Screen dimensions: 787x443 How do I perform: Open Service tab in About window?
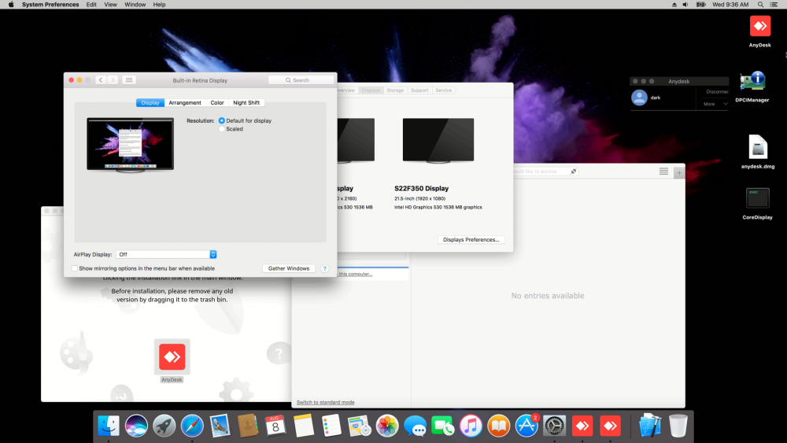(443, 90)
